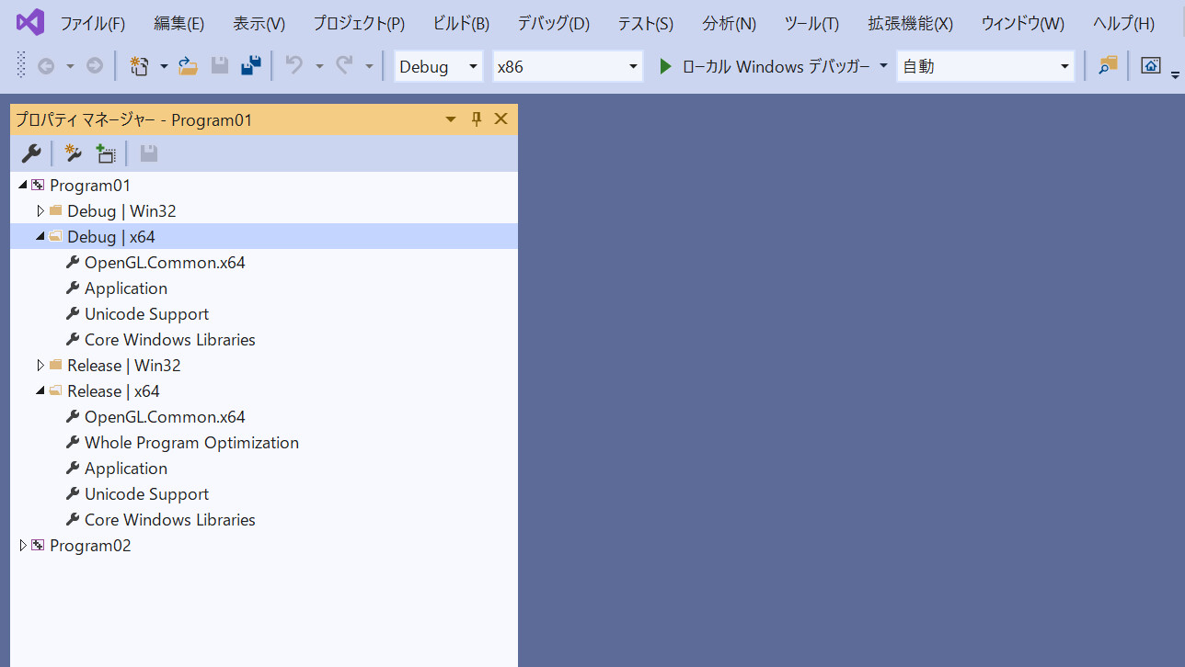Click the Undo arrow icon

(x=294, y=66)
